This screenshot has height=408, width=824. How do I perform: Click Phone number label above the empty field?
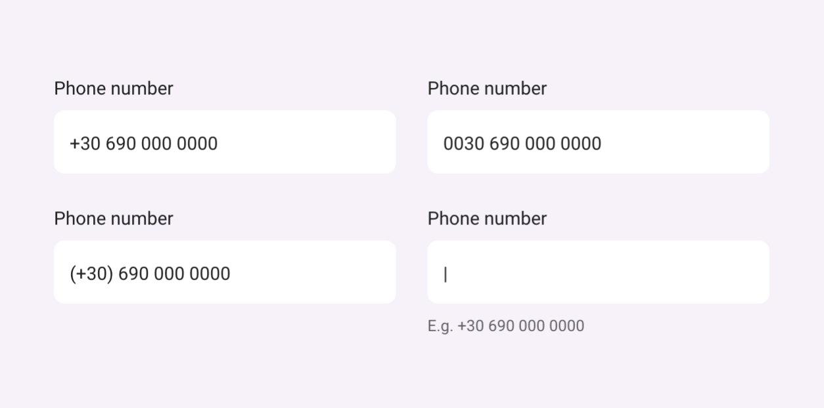click(x=487, y=218)
